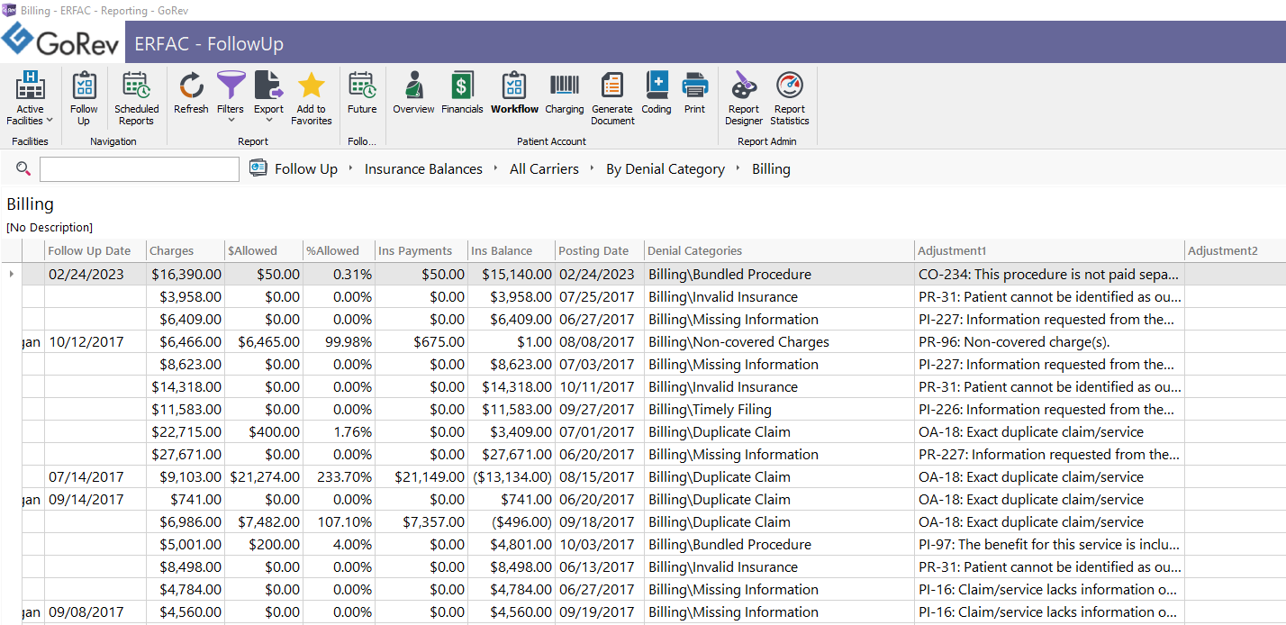1286x625 pixels.
Task: Go to Insurance Balances breadcrumb
Action: (x=423, y=168)
